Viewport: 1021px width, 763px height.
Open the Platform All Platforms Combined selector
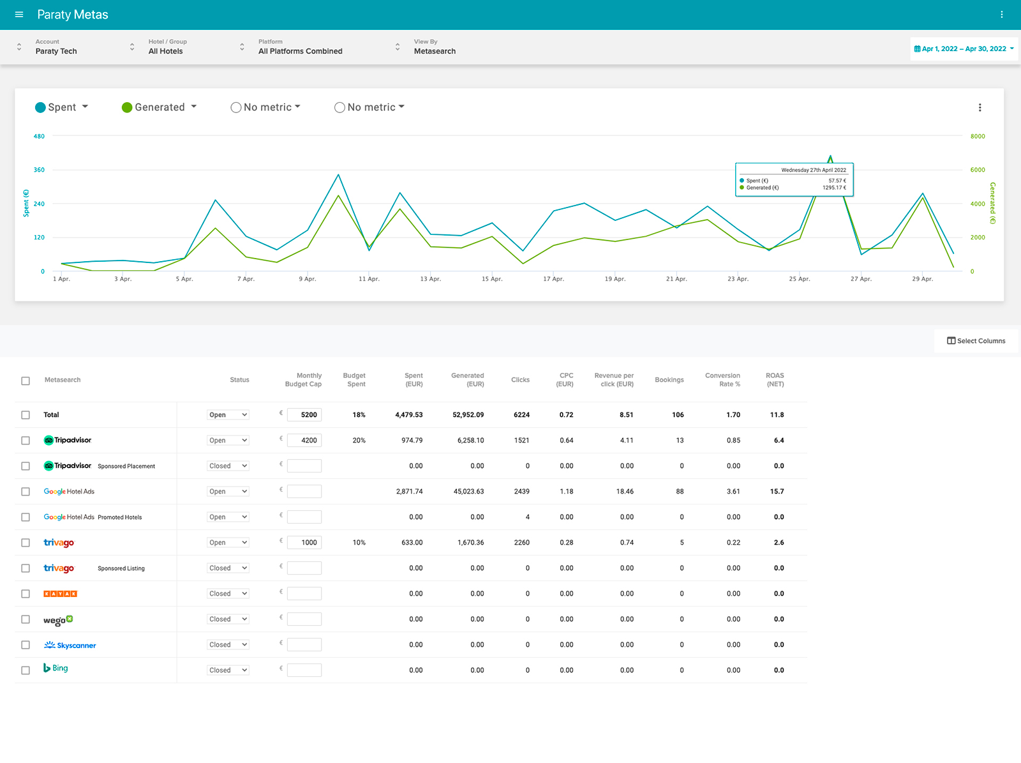pos(300,47)
